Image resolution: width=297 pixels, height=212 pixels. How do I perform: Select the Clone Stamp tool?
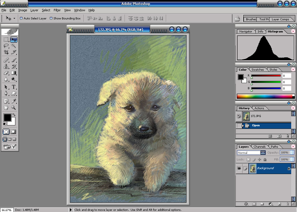[x=6, y=66]
